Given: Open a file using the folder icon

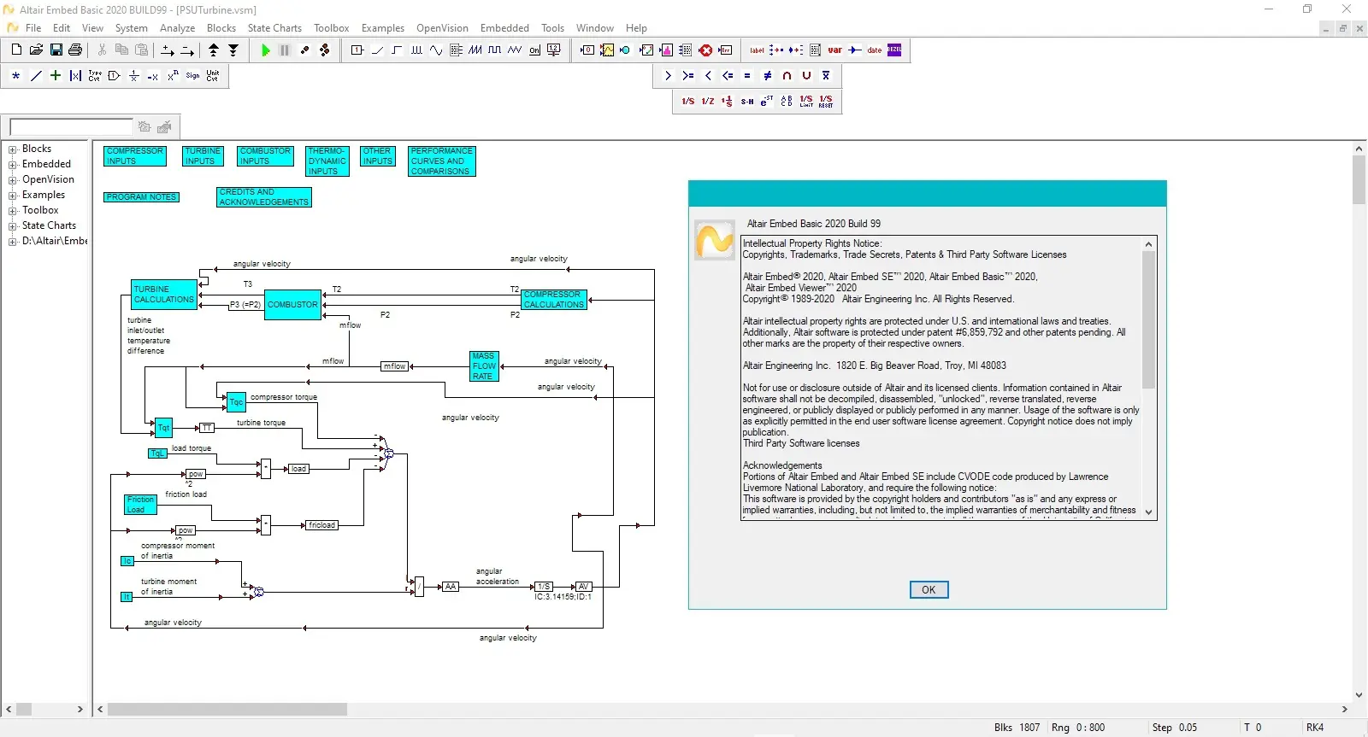Looking at the screenshot, I should [36, 50].
